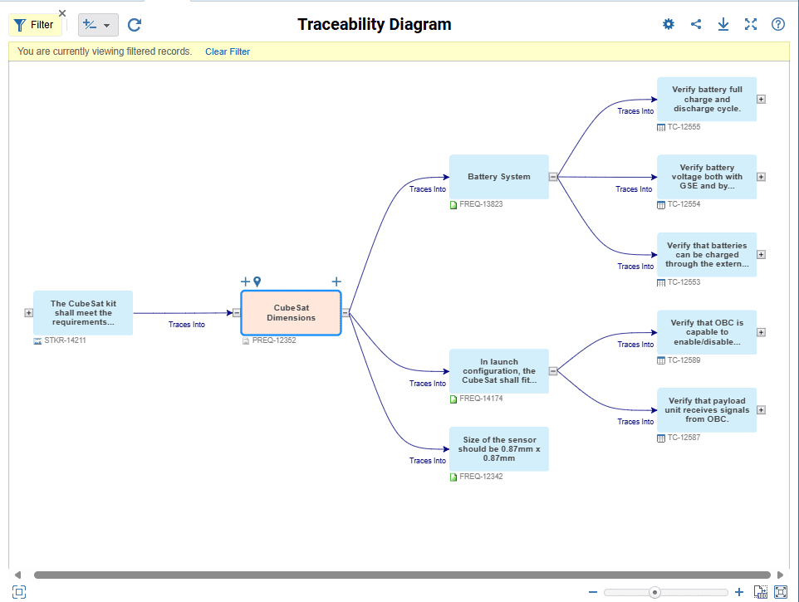Collapse downstream traces of CubeSat Dimensions
Image resolution: width=799 pixels, height=602 pixels.
pyautogui.click(x=346, y=313)
